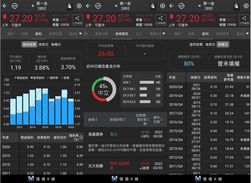
Task: Open 法人 tab
Action: pyautogui.click(x=139, y=34)
